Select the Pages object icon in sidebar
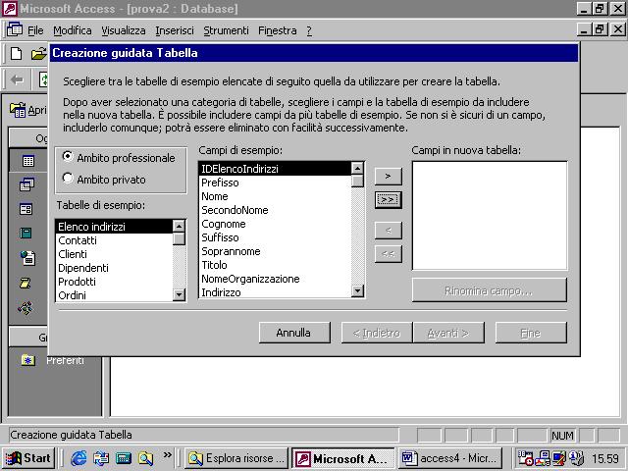 27,258
